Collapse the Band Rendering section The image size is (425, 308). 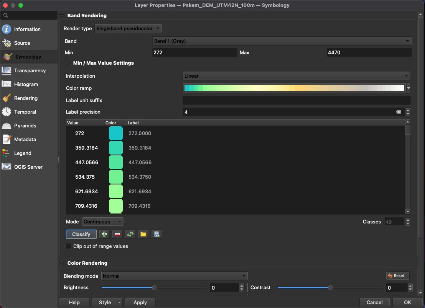click(x=62, y=16)
